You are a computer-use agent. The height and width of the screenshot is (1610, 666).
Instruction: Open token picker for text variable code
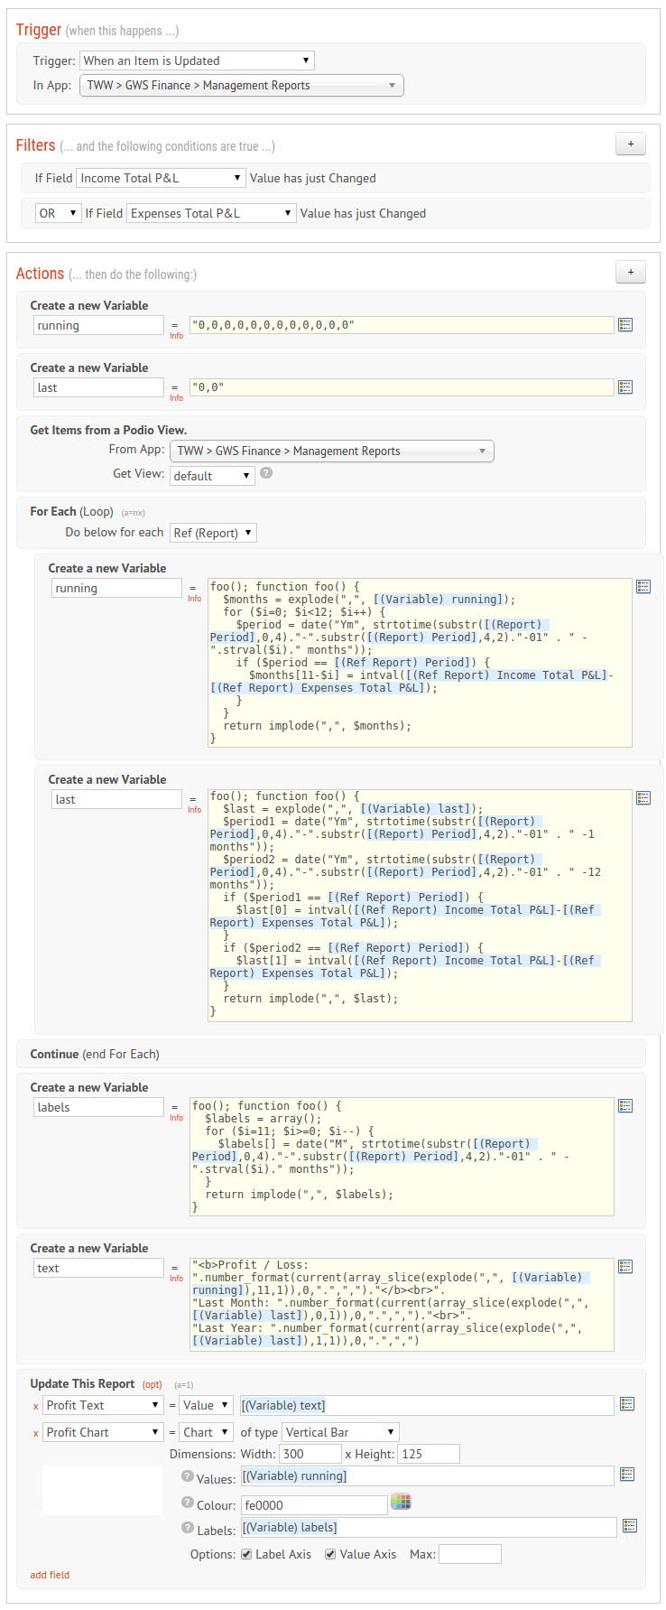point(625,1267)
